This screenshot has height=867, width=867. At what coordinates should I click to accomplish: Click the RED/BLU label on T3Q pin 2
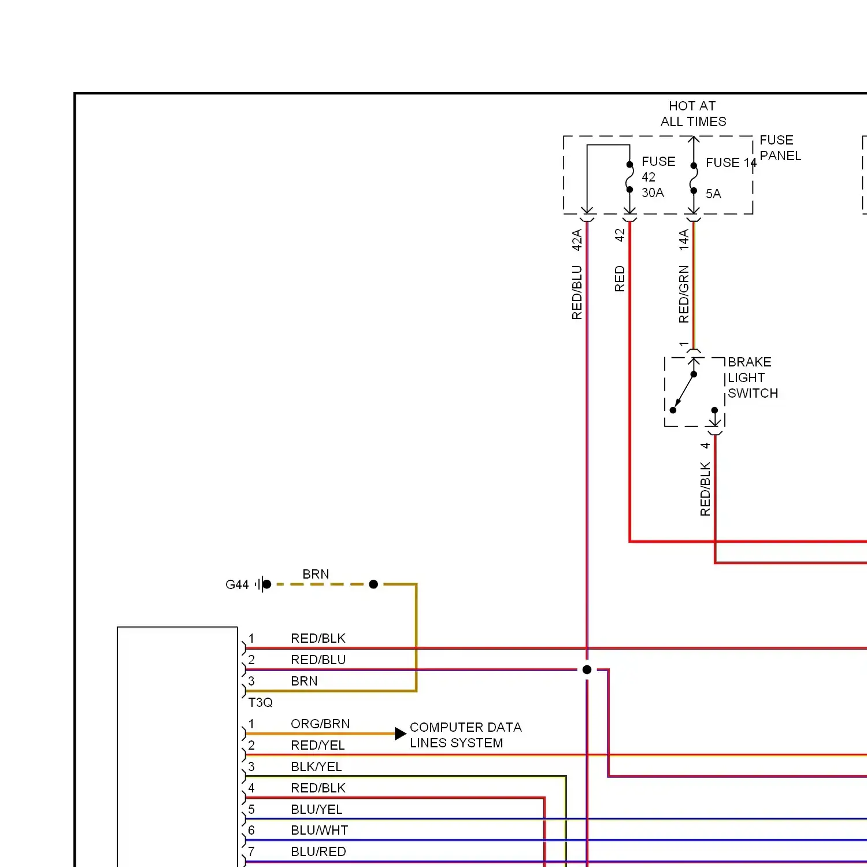(x=318, y=659)
